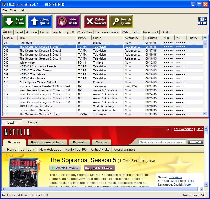The width and height of the screenshot is (210, 199).
Task: Open the Tools menu
Action: click(13, 10)
